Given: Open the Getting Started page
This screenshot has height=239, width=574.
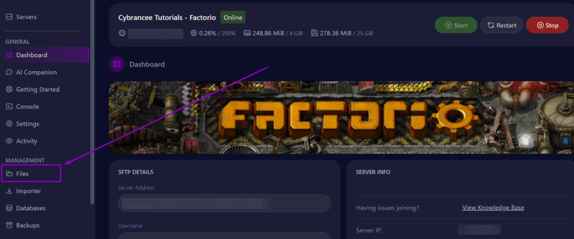Looking at the screenshot, I should pyautogui.click(x=38, y=90).
